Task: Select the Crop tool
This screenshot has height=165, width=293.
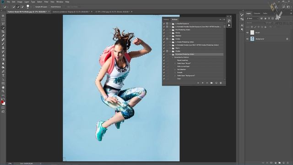Action: pos(3,32)
